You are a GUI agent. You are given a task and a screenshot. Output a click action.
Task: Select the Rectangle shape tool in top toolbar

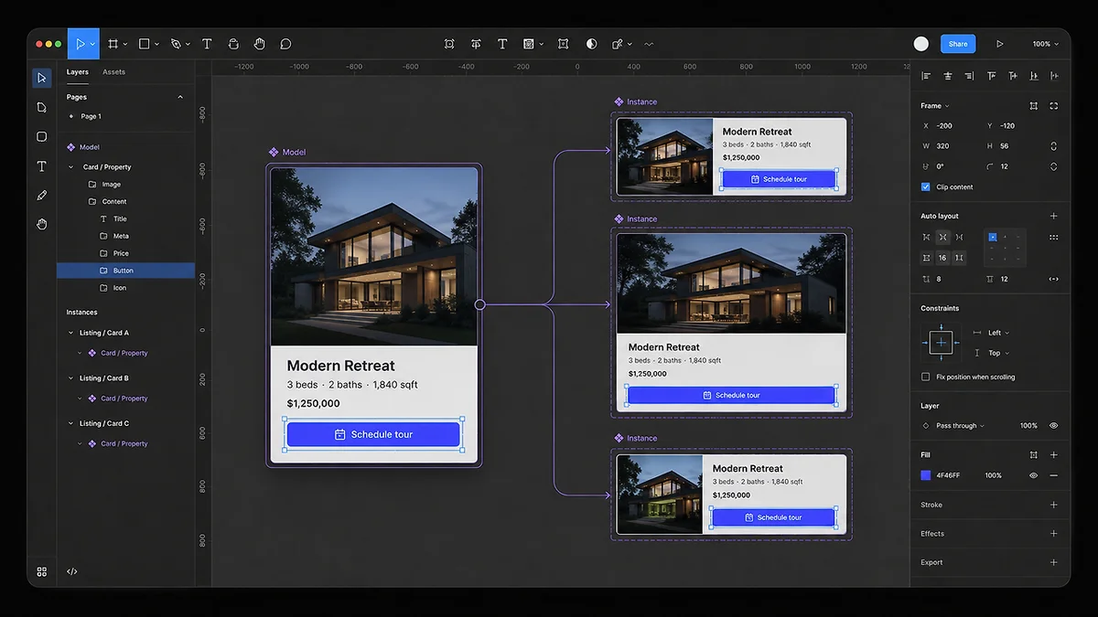144,44
